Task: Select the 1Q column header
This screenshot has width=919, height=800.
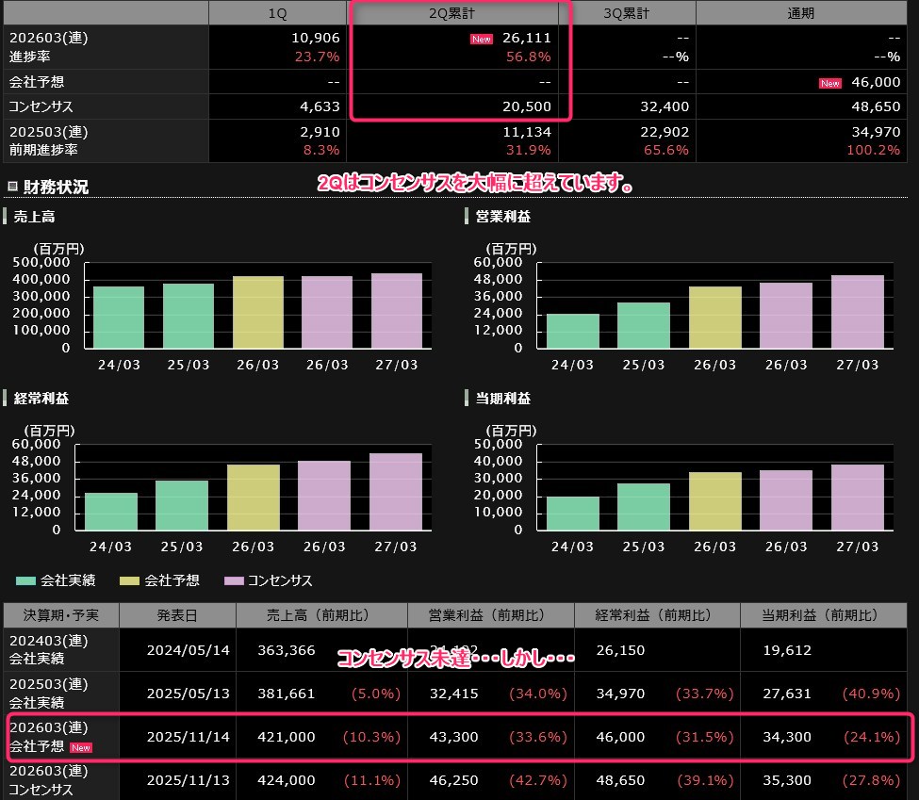Action: (x=277, y=13)
